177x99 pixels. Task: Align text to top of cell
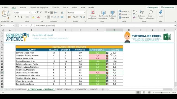click(x=46, y=12)
